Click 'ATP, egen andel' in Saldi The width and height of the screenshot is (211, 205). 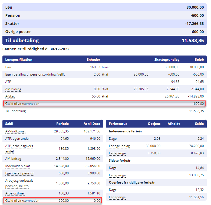click(17, 139)
